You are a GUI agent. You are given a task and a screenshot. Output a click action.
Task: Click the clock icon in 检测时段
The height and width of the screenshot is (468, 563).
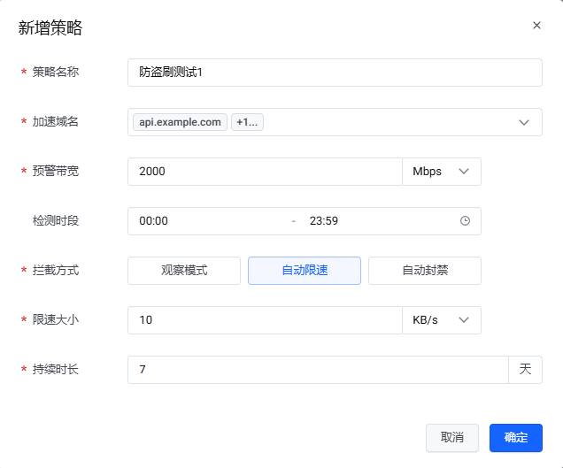[465, 221]
